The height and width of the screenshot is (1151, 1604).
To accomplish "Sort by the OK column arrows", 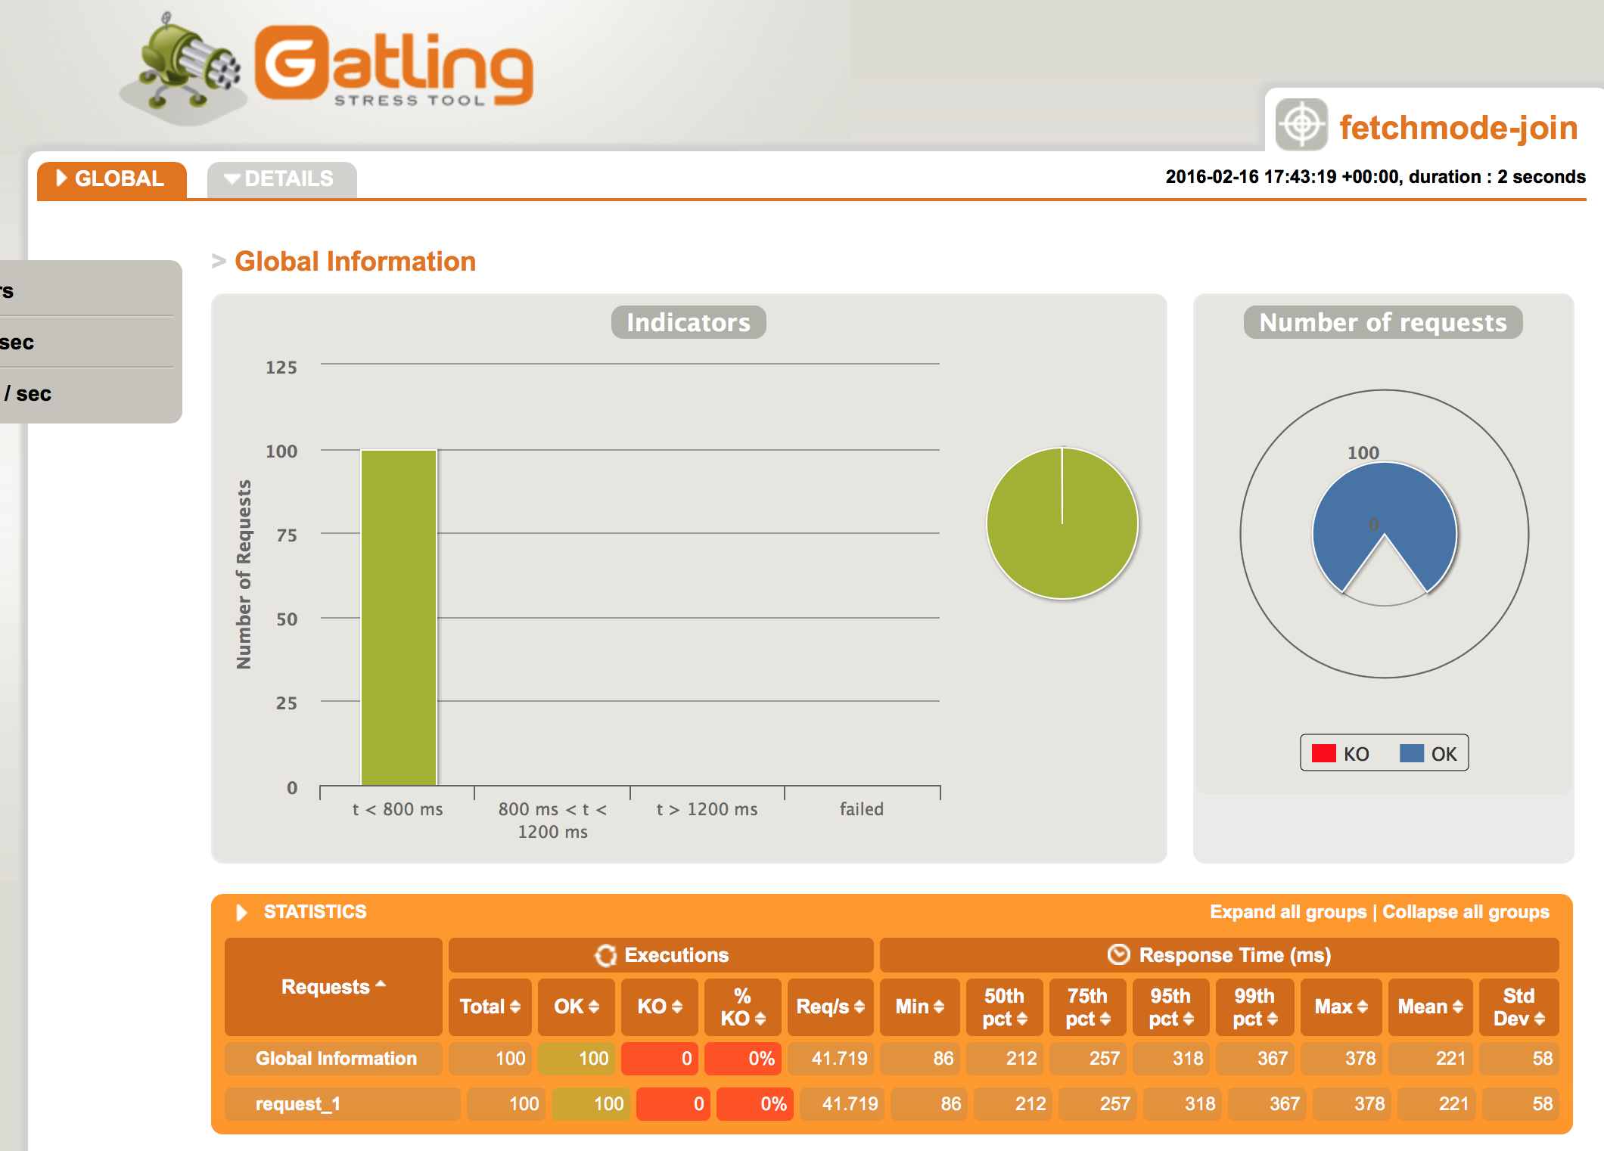I will pos(594,1007).
